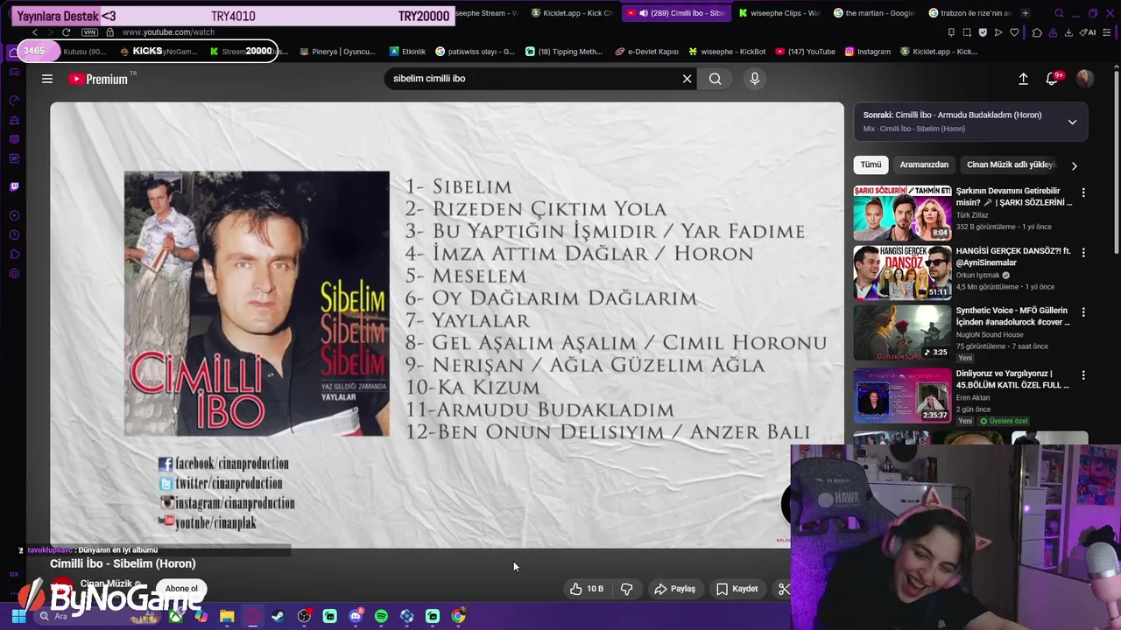Collapse the Sonraki mix panel chevron

(x=1072, y=122)
